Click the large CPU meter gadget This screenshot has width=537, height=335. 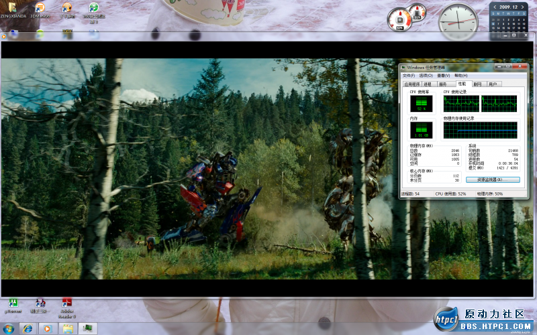(x=399, y=20)
